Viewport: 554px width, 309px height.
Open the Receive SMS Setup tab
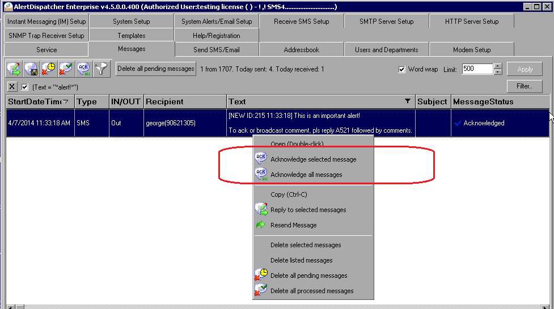(301, 21)
